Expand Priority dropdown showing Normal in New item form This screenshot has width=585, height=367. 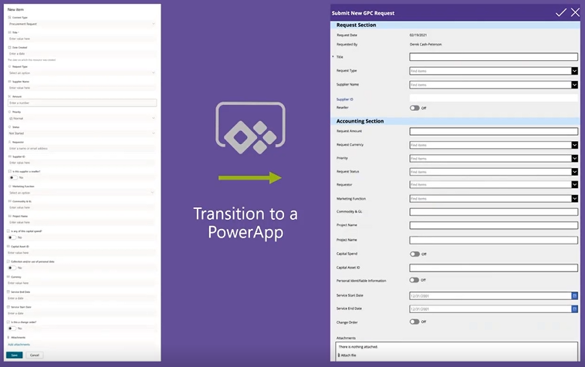(82, 118)
